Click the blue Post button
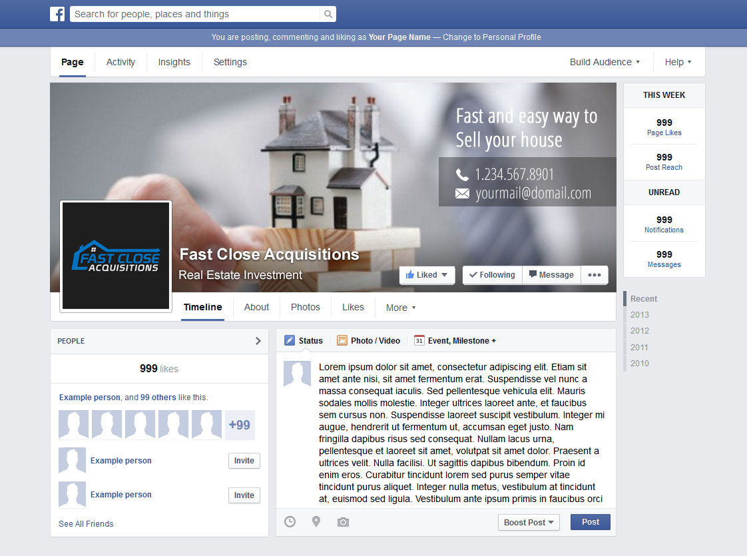The image size is (747, 556). tap(590, 522)
